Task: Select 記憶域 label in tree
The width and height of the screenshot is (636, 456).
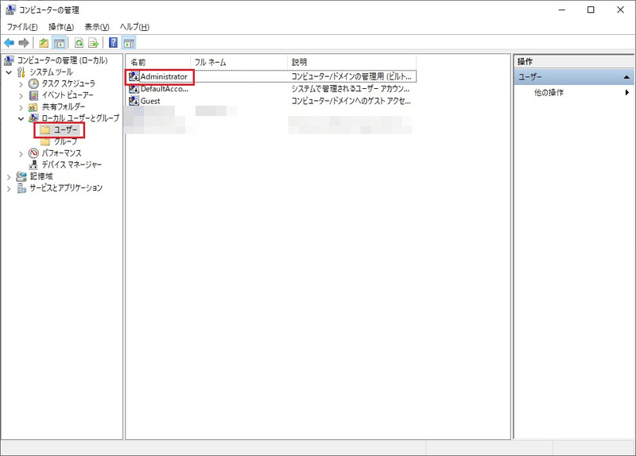Action: [x=41, y=176]
